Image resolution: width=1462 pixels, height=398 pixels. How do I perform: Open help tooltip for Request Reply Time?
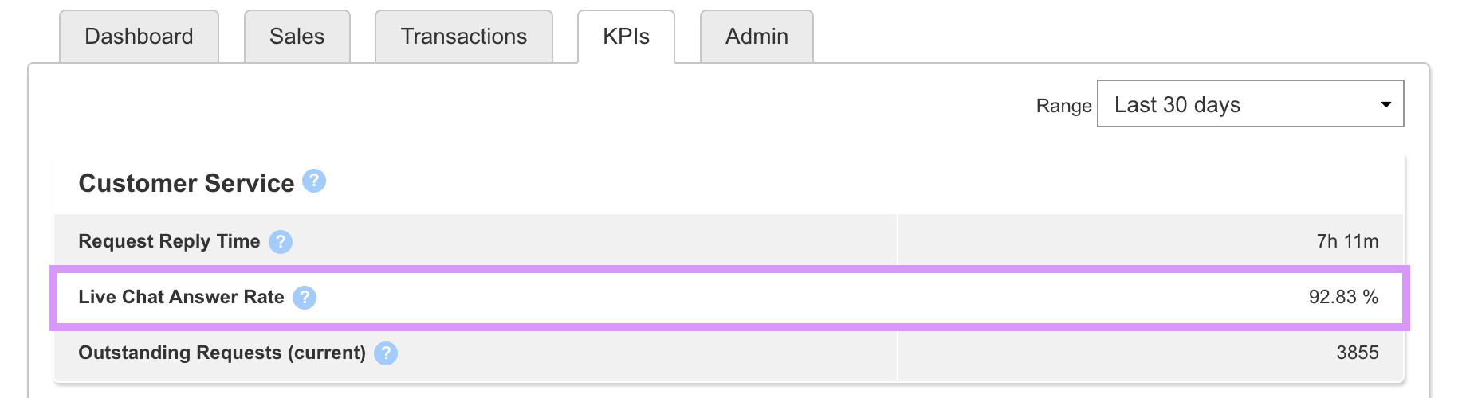[281, 242]
